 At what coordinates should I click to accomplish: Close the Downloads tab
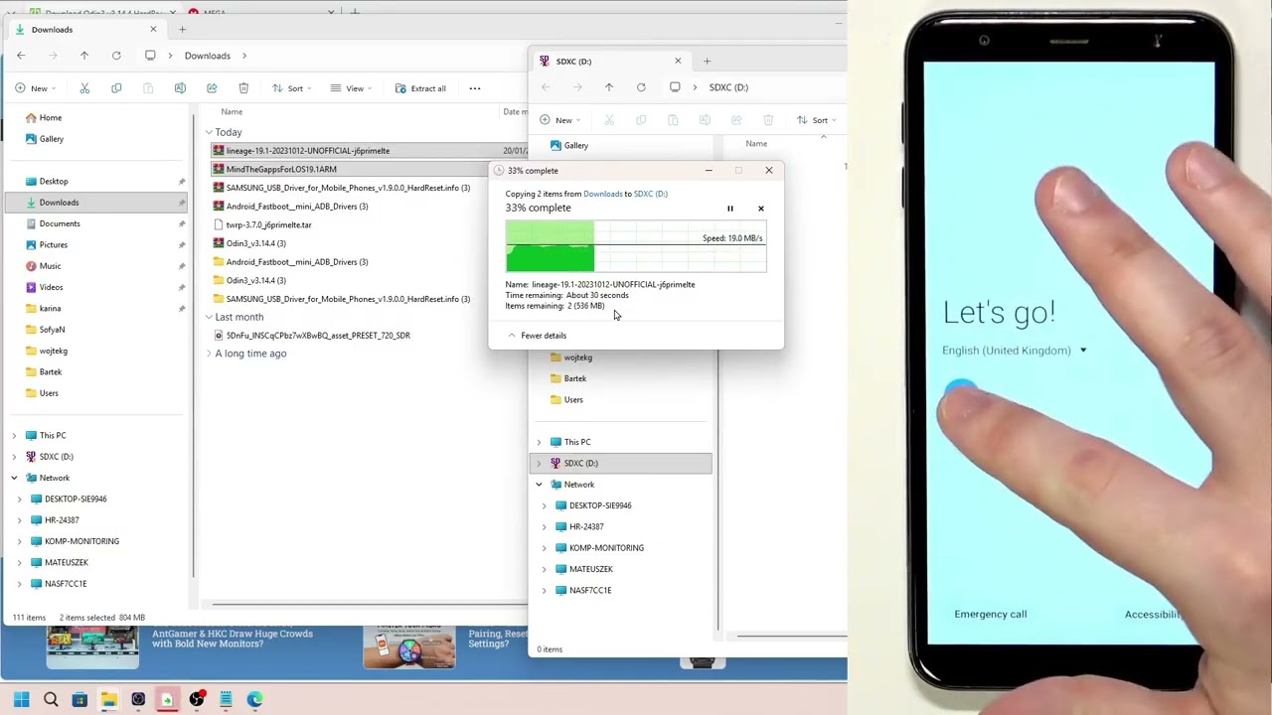pyautogui.click(x=153, y=30)
